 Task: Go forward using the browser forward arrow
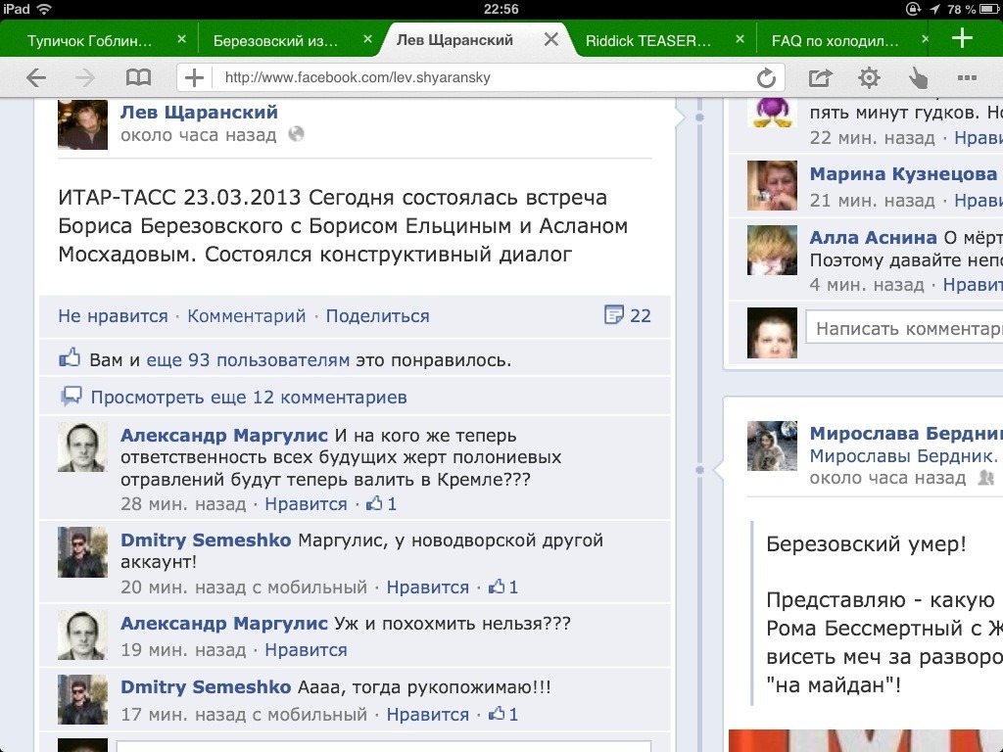click(84, 78)
